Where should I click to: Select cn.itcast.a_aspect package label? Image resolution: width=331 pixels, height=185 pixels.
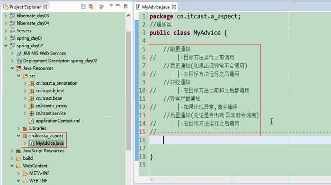pos(46,136)
